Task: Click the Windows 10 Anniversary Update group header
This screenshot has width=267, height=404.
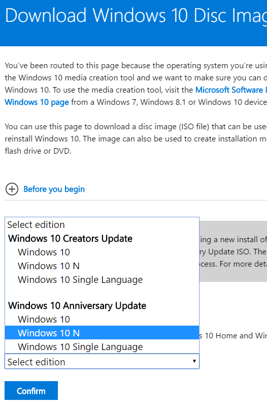Action: [x=77, y=306]
